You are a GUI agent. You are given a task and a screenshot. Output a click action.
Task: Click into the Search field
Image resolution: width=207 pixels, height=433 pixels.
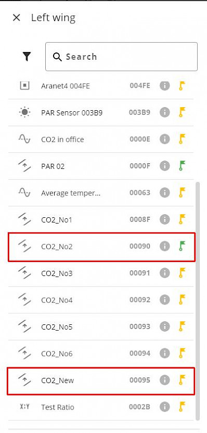coord(121,57)
